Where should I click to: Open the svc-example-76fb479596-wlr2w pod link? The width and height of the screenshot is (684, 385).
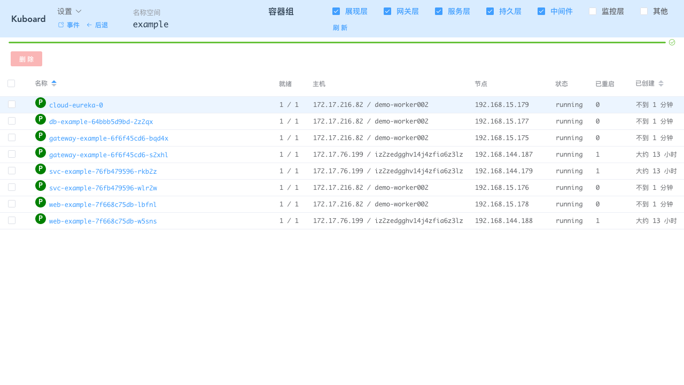103,188
